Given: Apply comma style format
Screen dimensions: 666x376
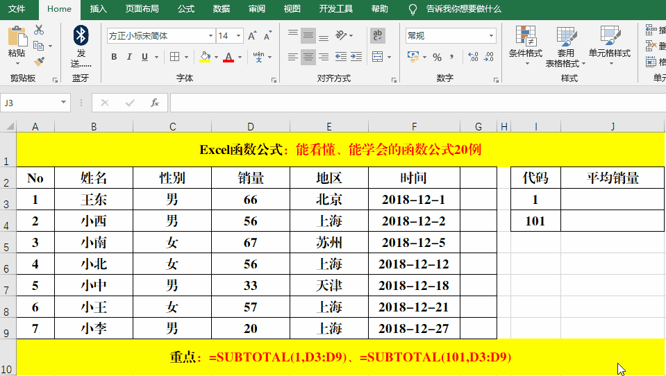Looking at the screenshot, I should (452, 57).
